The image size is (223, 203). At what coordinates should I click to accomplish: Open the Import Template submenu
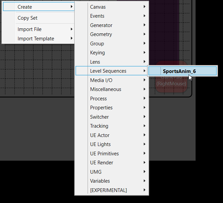pyautogui.click(x=36, y=39)
